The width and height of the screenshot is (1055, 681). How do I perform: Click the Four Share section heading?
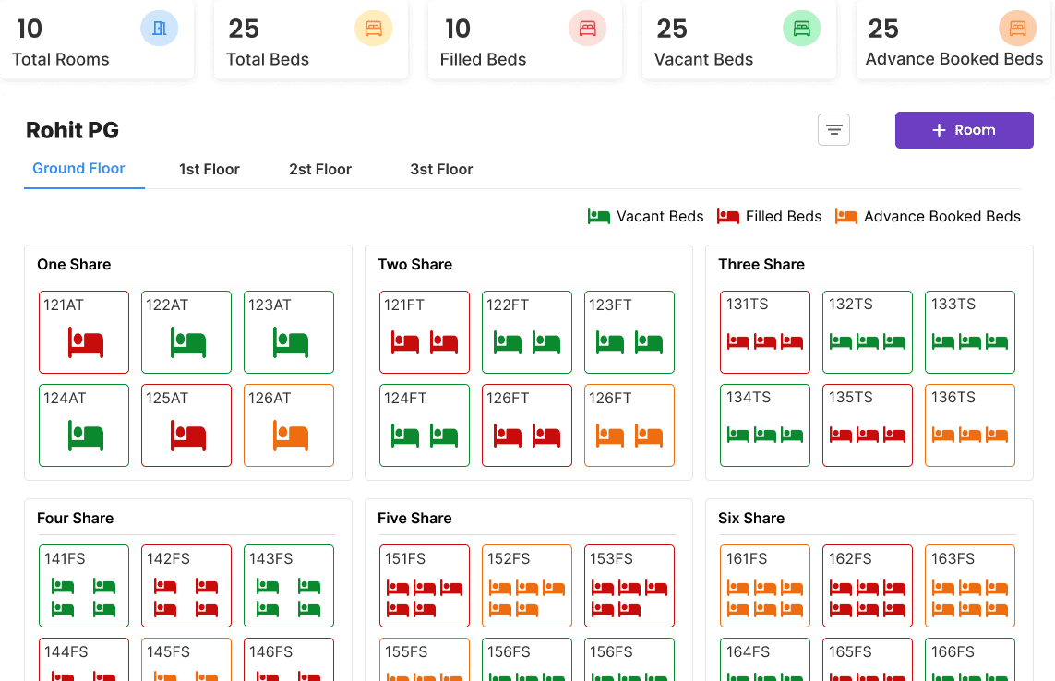click(x=76, y=519)
